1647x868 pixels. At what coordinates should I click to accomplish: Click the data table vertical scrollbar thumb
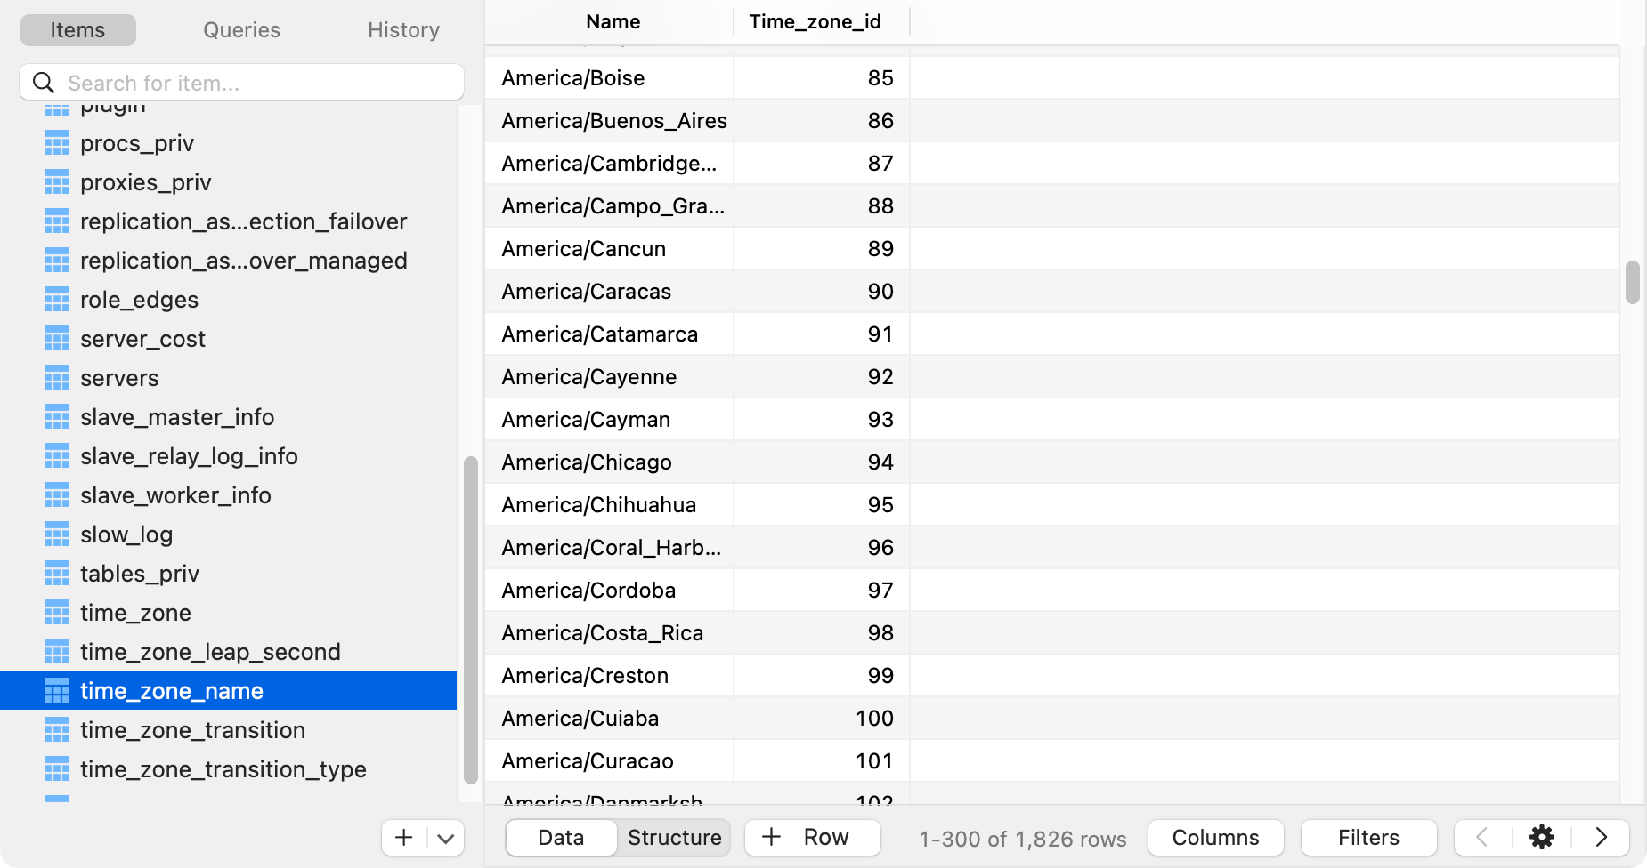(1632, 283)
